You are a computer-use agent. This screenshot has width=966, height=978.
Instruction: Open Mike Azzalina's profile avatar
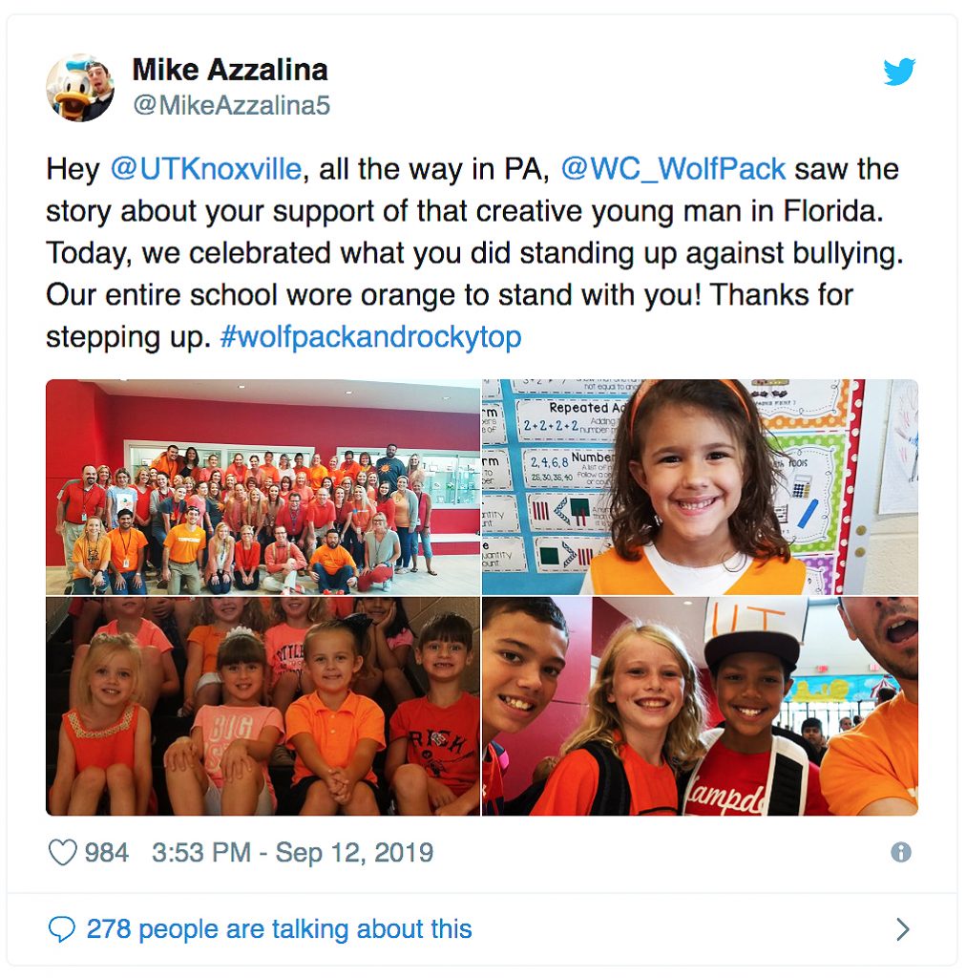point(80,87)
